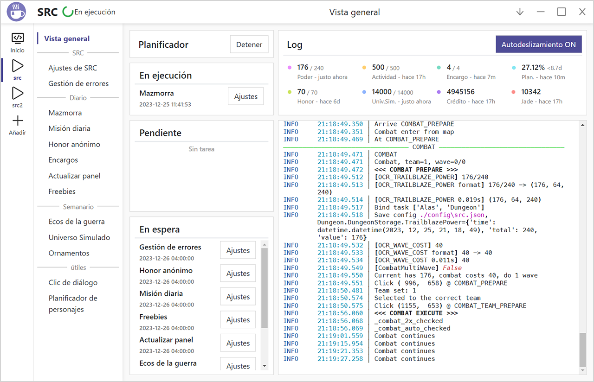Viewport: 594px width, 382px height.
Task: Click the Mazmorra running task name
Action: (157, 93)
